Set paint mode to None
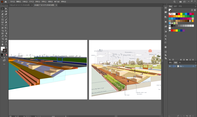The width and height of the screenshot is (197, 117). click(x=6, y=55)
